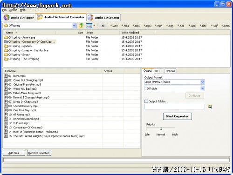
Task: Filter file list by *.ape
Action: pos(192,26)
